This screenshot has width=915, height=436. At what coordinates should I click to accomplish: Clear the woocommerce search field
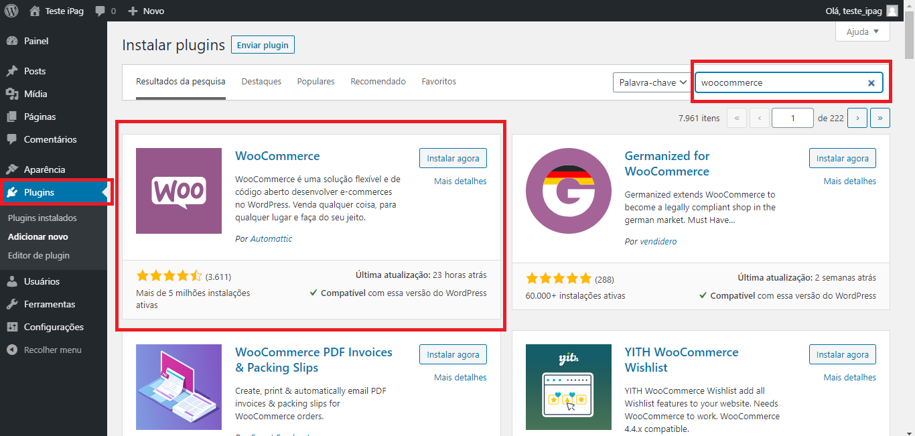[x=871, y=83]
